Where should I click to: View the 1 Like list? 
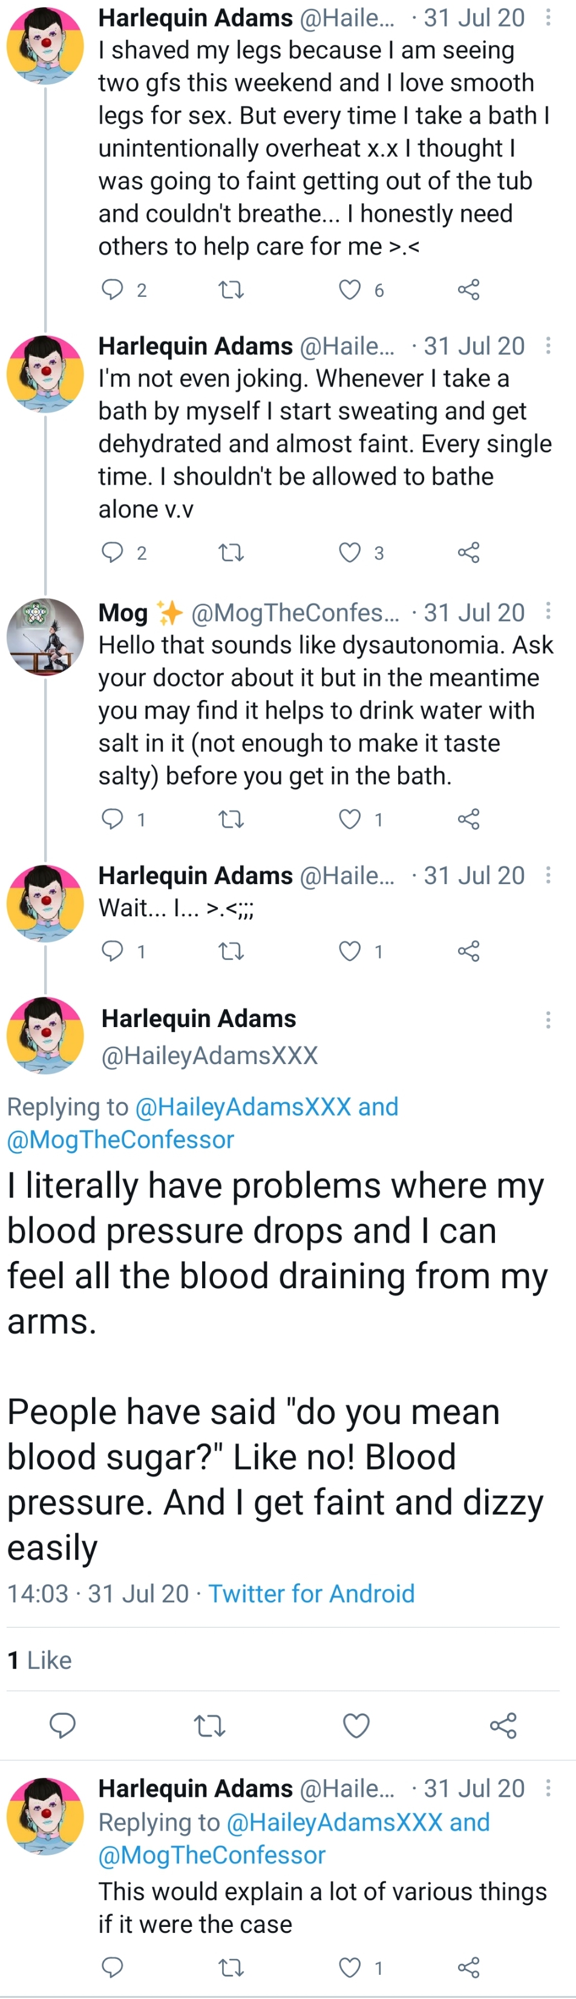click(39, 1660)
